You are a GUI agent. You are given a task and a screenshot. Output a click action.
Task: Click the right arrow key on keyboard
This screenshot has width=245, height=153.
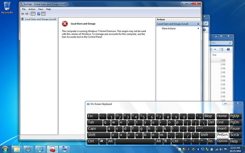(203, 141)
